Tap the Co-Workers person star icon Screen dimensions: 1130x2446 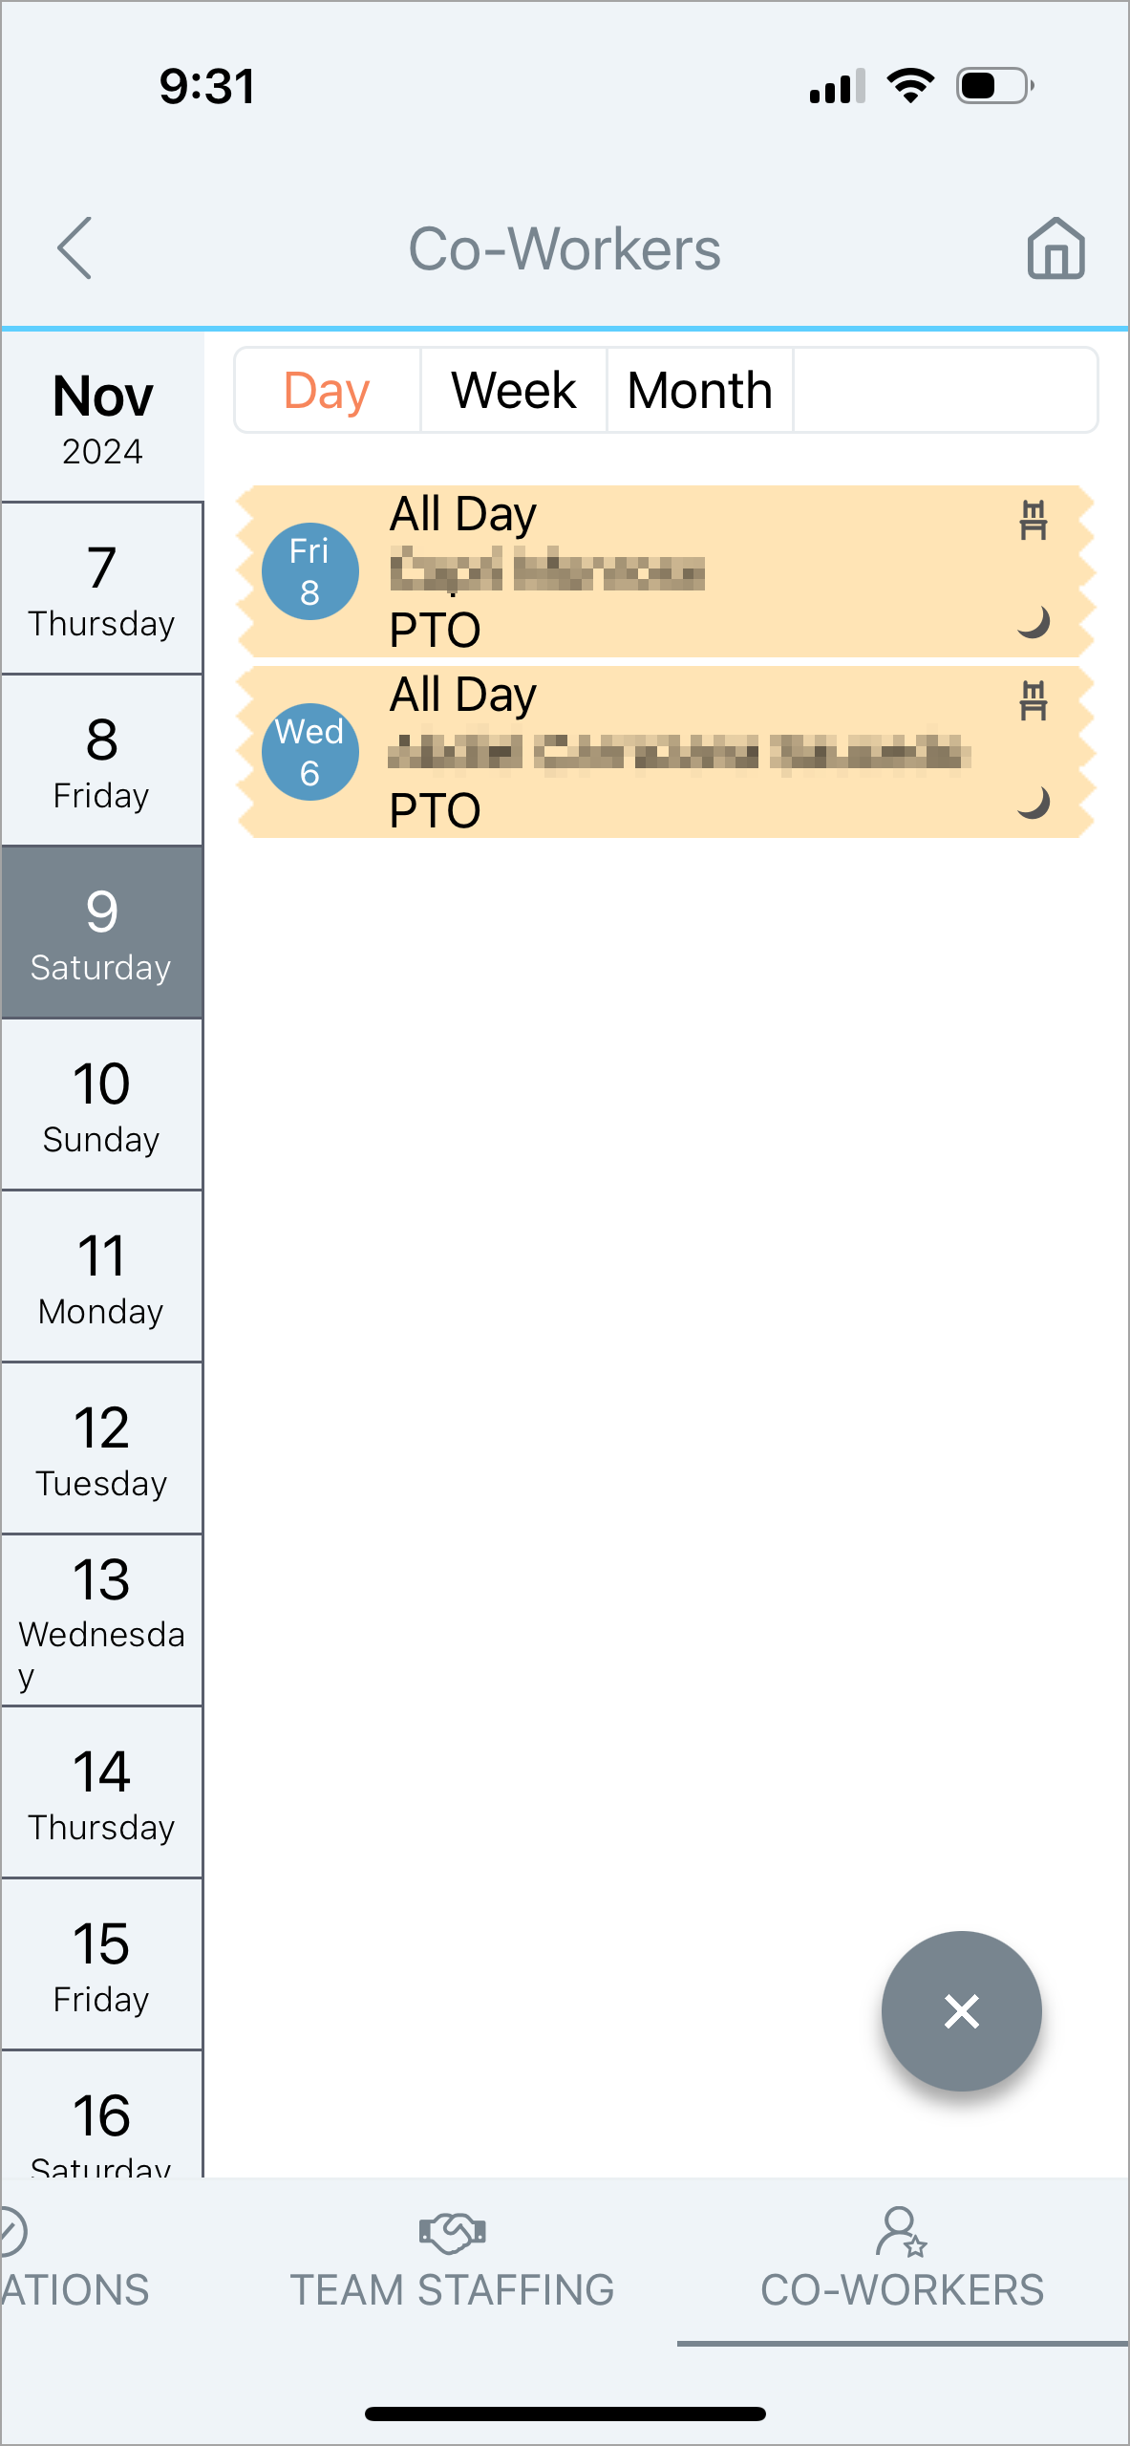pyautogui.click(x=902, y=2232)
